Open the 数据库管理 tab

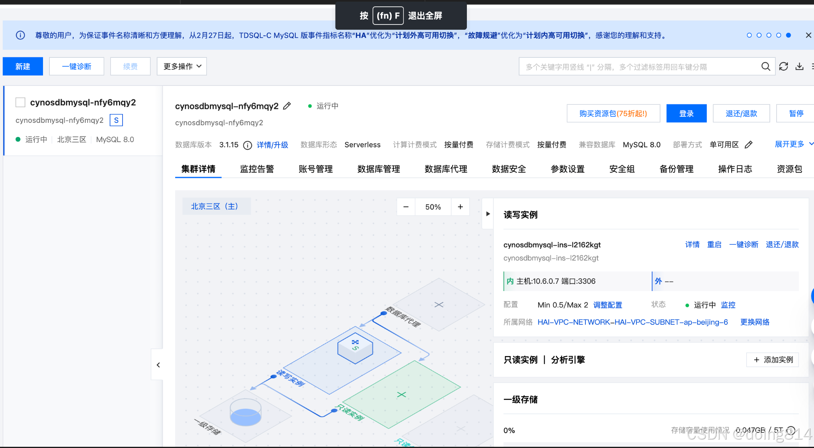pyautogui.click(x=379, y=169)
